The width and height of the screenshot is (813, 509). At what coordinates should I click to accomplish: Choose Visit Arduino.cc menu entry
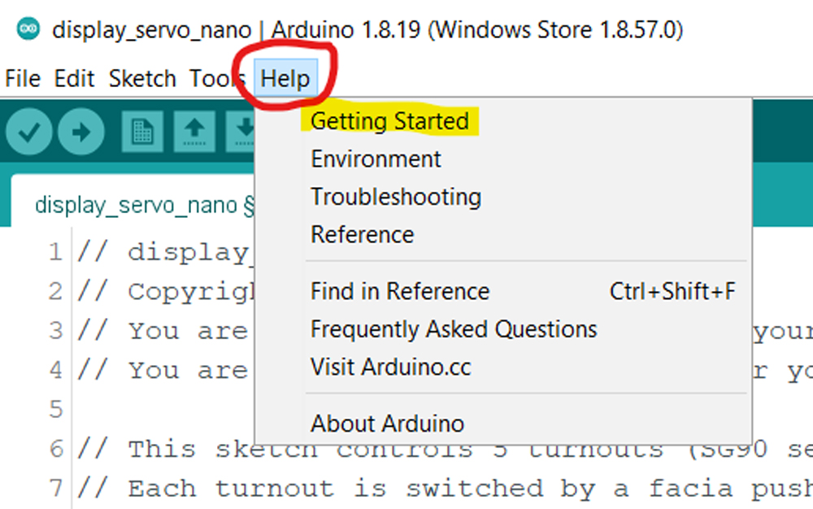tap(390, 367)
